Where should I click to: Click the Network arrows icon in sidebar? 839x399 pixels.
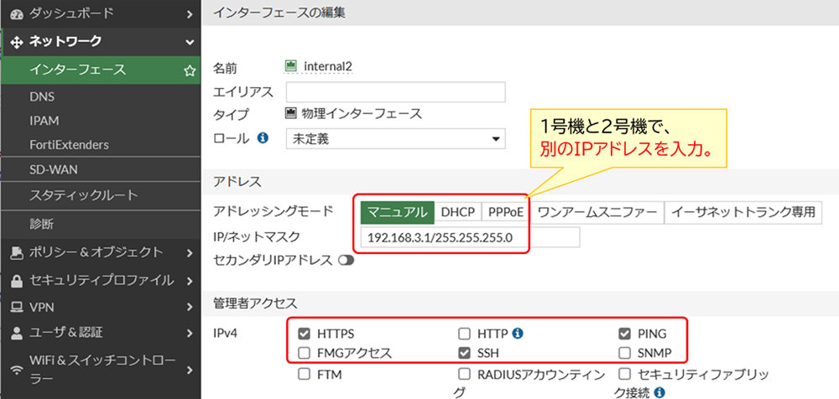[17, 42]
